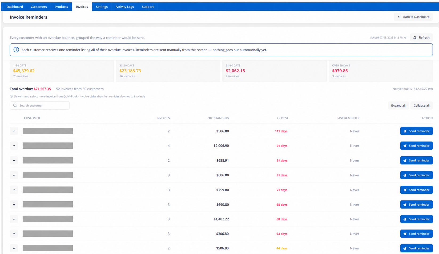
Task: Expand the customer row with $306.80 outstanding
Action: [14, 234]
